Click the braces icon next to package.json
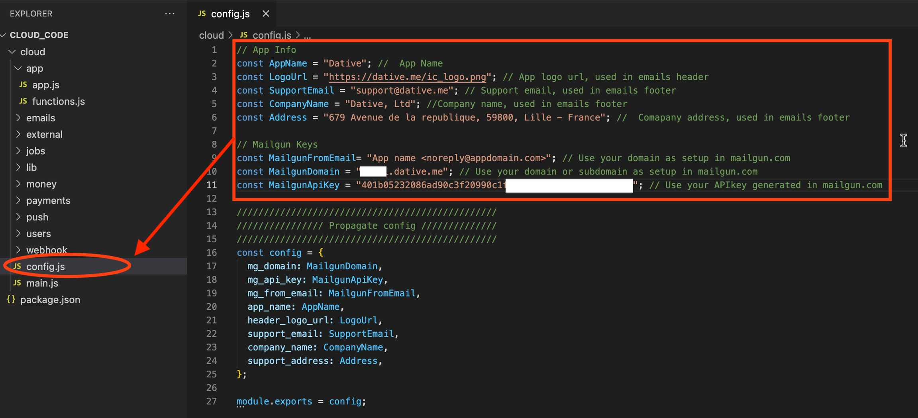Viewport: 918px width, 418px height. (x=11, y=300)
